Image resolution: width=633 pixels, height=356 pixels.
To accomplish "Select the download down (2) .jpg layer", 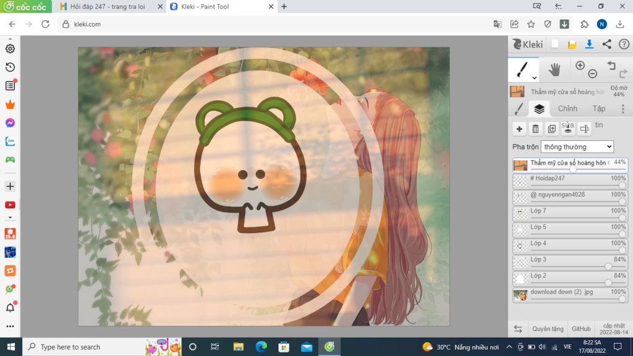I will (x=570, y=295).
